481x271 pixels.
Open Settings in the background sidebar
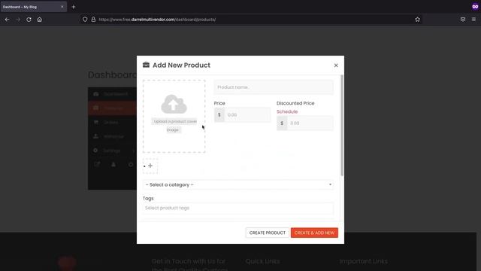pos(112,151)
